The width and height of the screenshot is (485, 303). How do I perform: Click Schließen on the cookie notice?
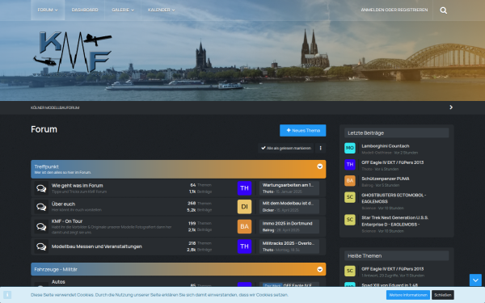click(x=443, y=295)
